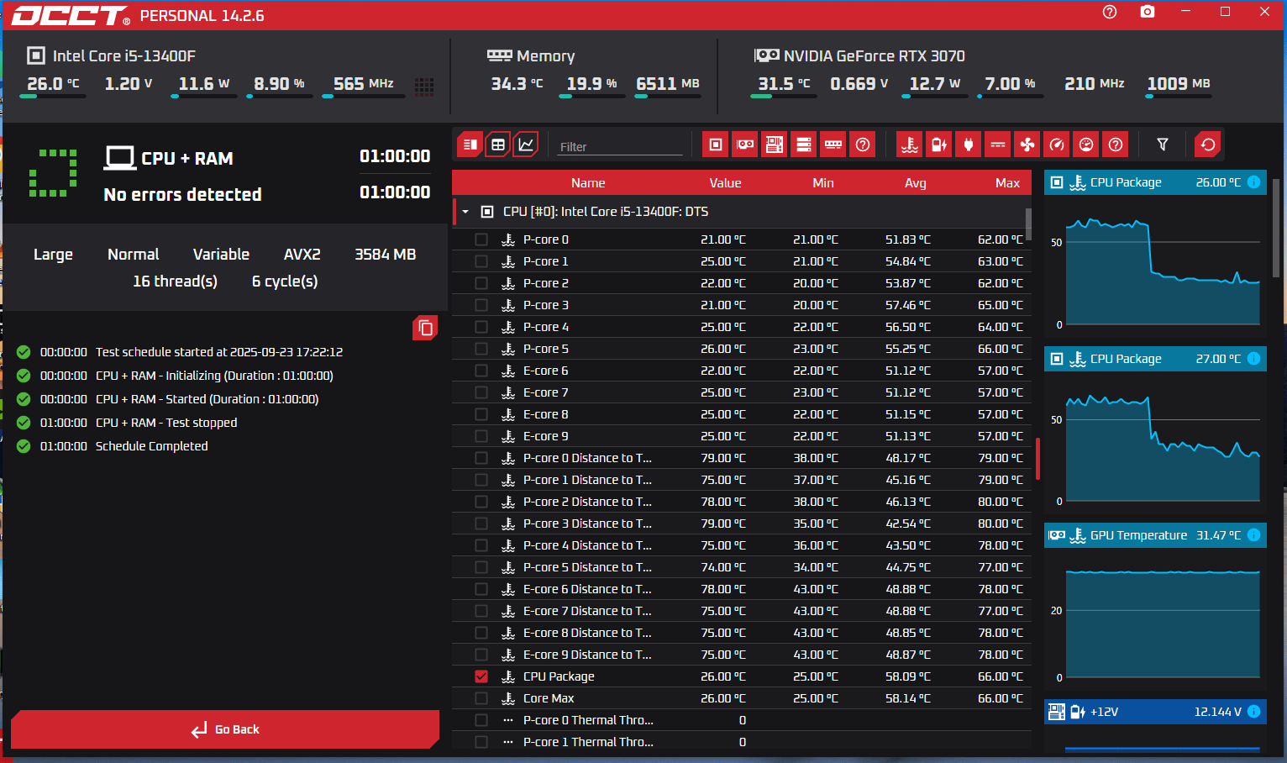This screenshot has height=763, width=1287.
Task: Sort the sensor table by Name column
Action: coord(588,183)
